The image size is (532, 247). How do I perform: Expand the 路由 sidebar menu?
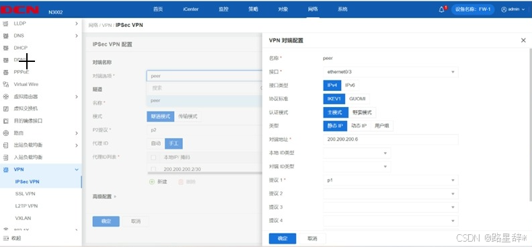[77, 133]
